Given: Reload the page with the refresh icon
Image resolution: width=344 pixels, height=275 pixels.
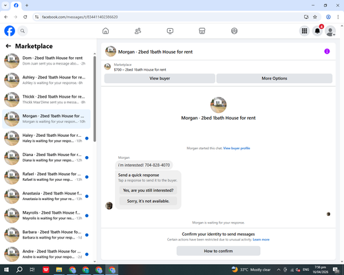Looking at the screenshot, I should coord(25,17).
